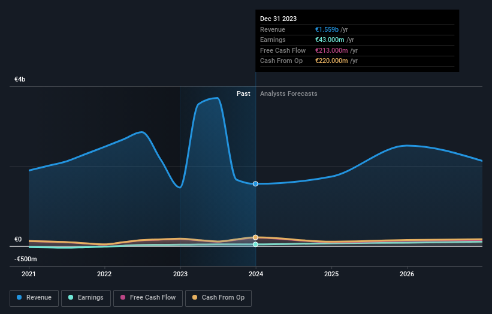Click the teal Earnings data point at 2024
492x314 pixels.
[x=255, y=244]
